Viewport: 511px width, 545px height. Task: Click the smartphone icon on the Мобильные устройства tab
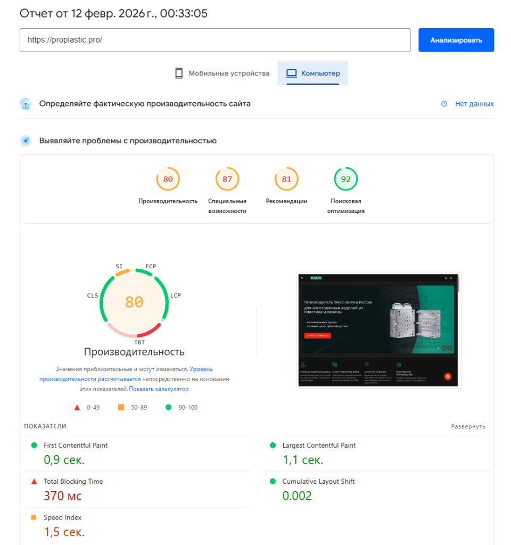point(179,73)
